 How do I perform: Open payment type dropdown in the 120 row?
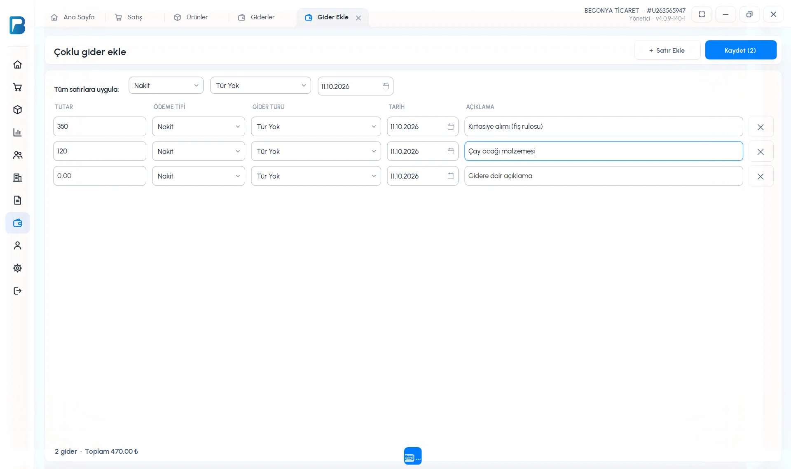point(199,151)
